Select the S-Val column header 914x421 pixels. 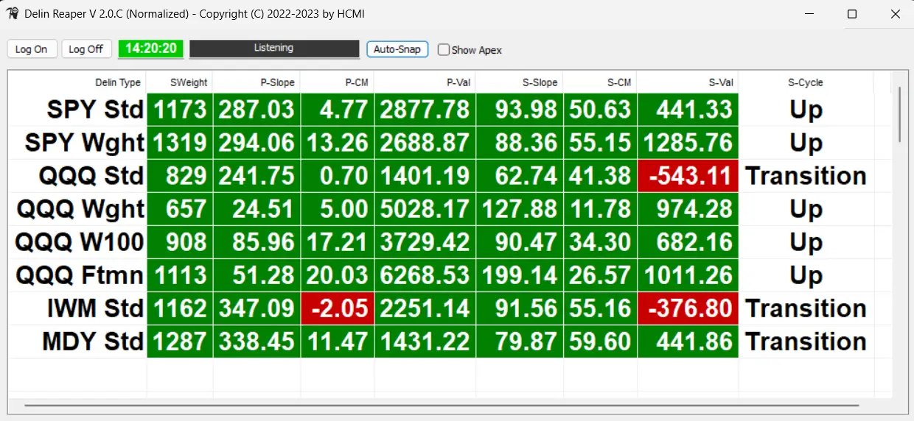(x=720, y=82)
